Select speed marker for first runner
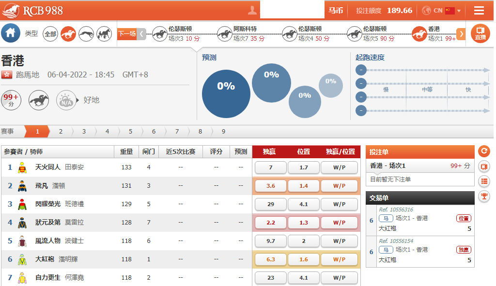The height and width of the screenshot is (286, 496). [361, 70]
